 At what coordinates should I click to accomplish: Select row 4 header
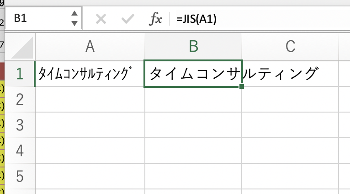coord(19,150)
